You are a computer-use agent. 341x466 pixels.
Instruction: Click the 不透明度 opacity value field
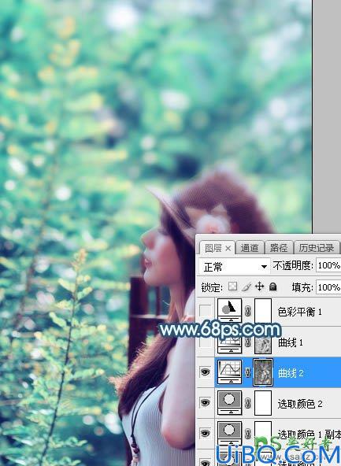click(x=328, y=265)
